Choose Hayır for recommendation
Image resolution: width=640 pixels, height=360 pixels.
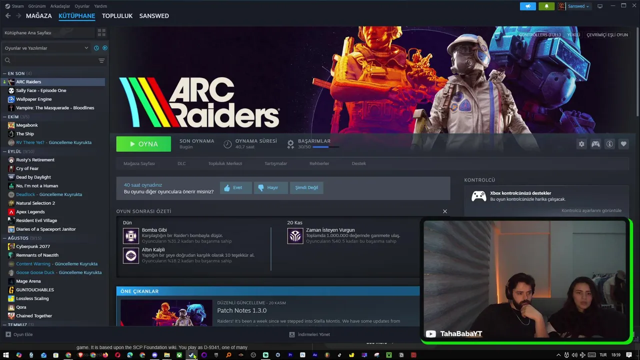(270, 188)
